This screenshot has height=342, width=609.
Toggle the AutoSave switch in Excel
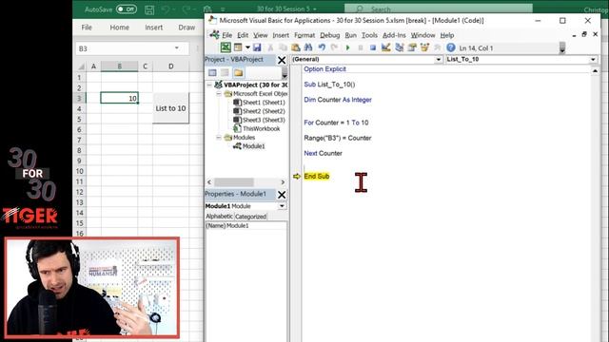pos(127,9)
